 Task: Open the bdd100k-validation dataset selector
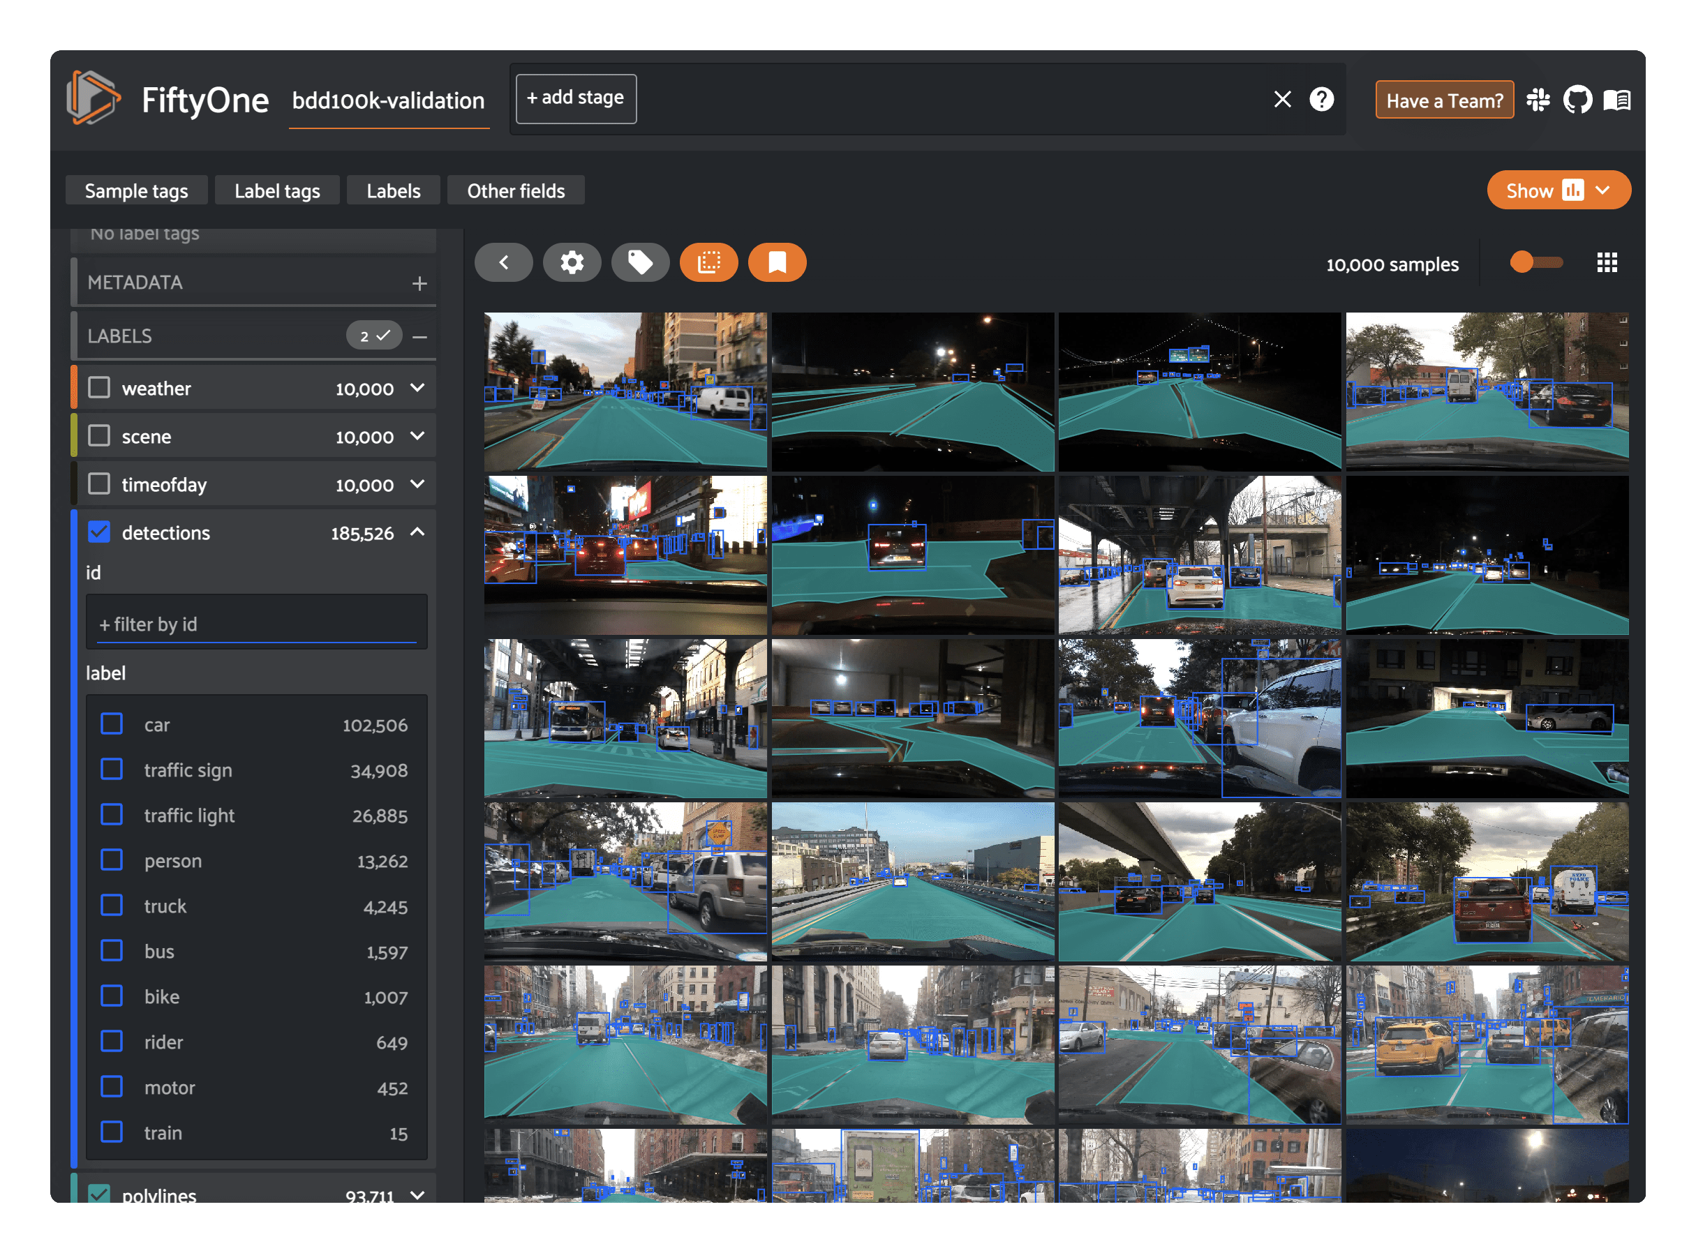[x=389, y=101]
